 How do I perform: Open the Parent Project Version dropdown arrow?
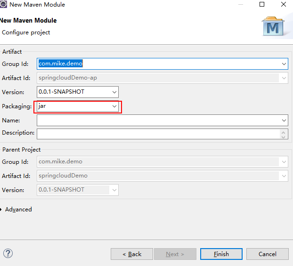point(114,190)
